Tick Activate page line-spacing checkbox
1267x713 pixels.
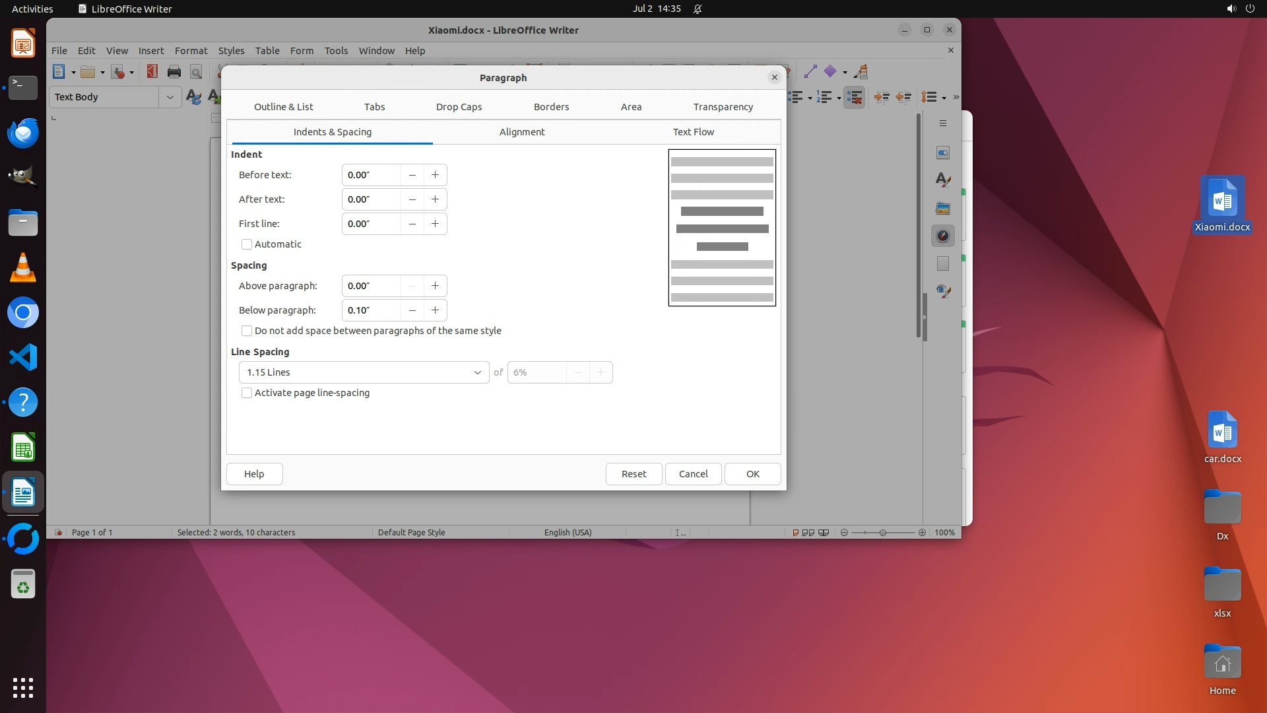pos(247,393)
